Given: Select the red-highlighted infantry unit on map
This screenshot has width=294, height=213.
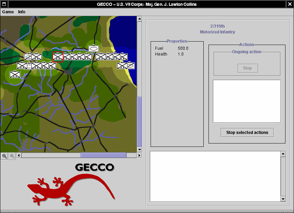Looking at the screenshot, I should point(58,57).
